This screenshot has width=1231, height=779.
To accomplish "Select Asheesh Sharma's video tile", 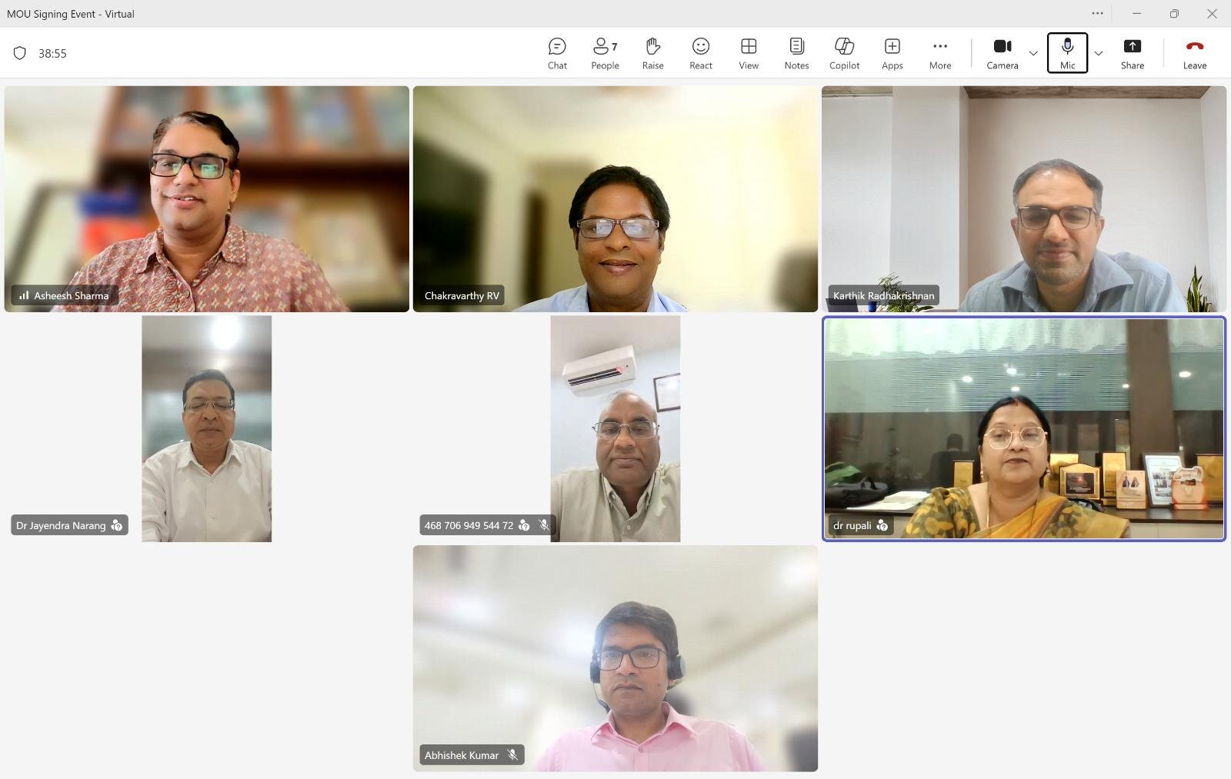I will (x=206, y=198).
